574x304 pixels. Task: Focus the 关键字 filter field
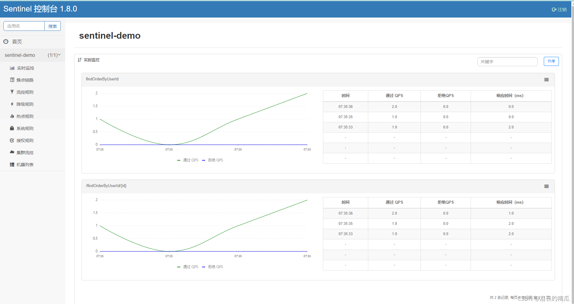coord(508,62)
